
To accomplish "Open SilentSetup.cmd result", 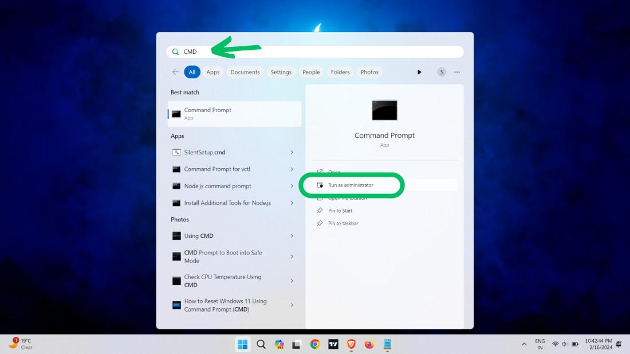I will coord(234,152).
